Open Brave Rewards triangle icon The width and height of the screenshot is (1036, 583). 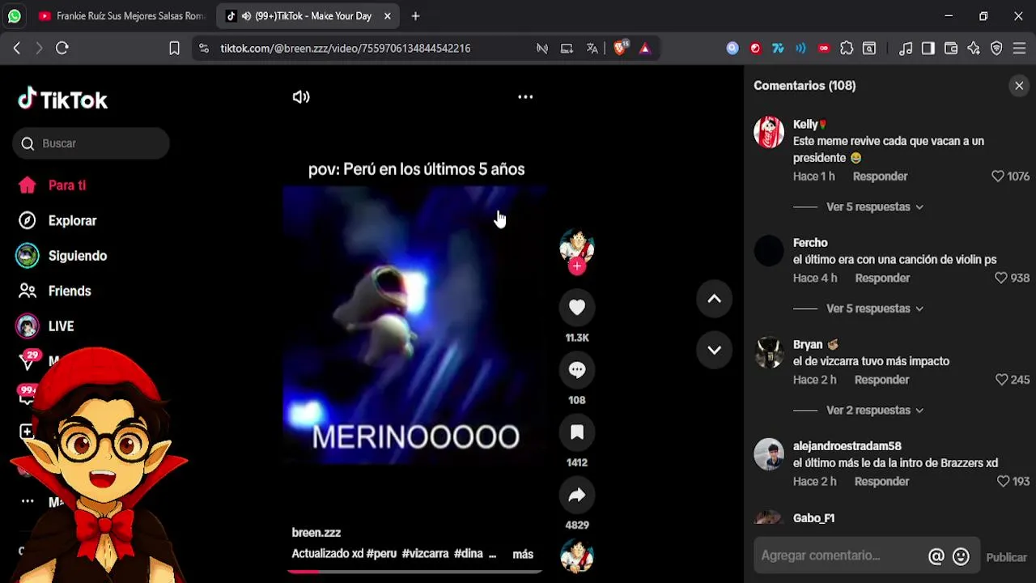(645, 49)
